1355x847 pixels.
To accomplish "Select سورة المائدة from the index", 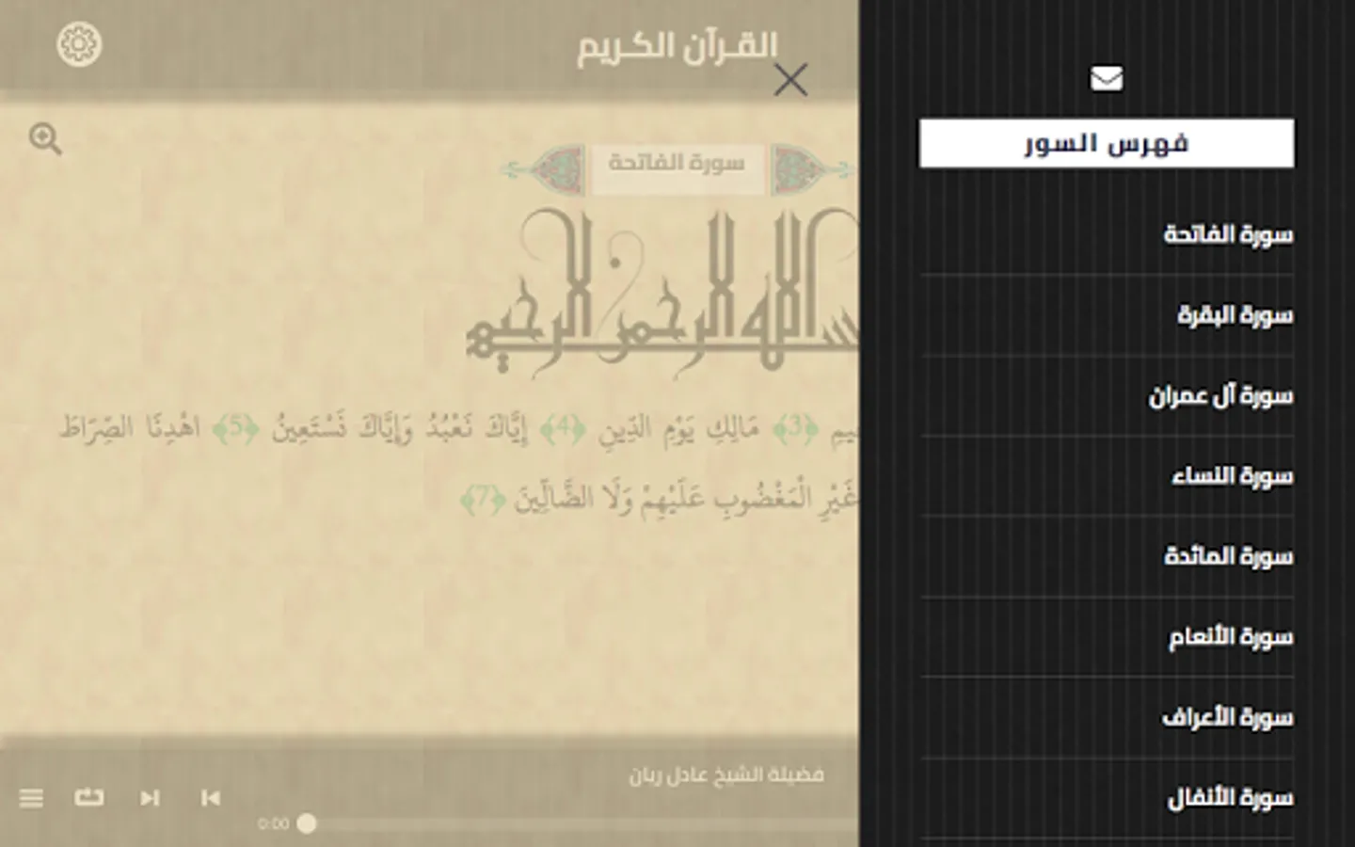I will pos(1228,556).
